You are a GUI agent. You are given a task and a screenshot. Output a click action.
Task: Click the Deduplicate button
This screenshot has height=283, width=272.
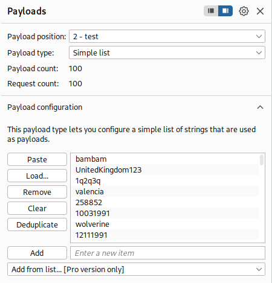point(37,224)
